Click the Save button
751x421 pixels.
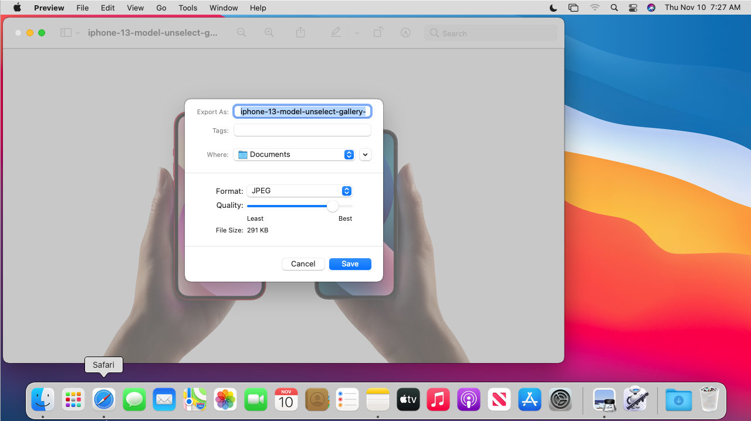click(350, 263)
